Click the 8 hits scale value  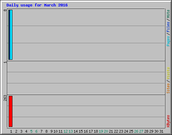(5, 10)
